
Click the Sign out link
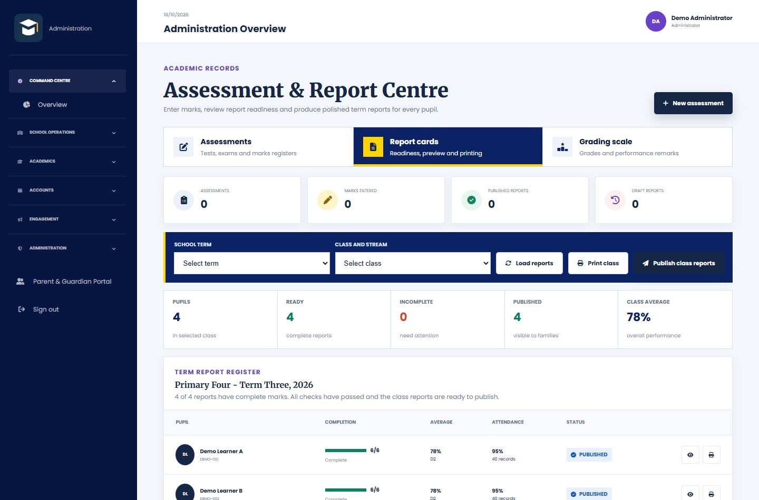point(67,309)
